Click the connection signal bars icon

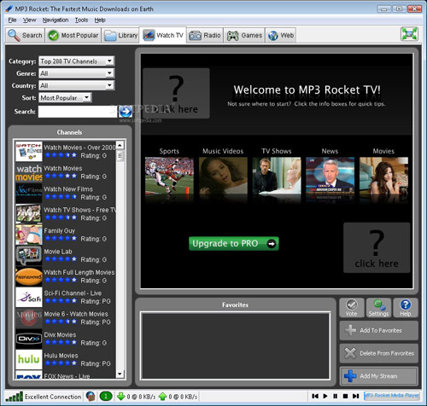pyautogui.click(x=15, y=397)
